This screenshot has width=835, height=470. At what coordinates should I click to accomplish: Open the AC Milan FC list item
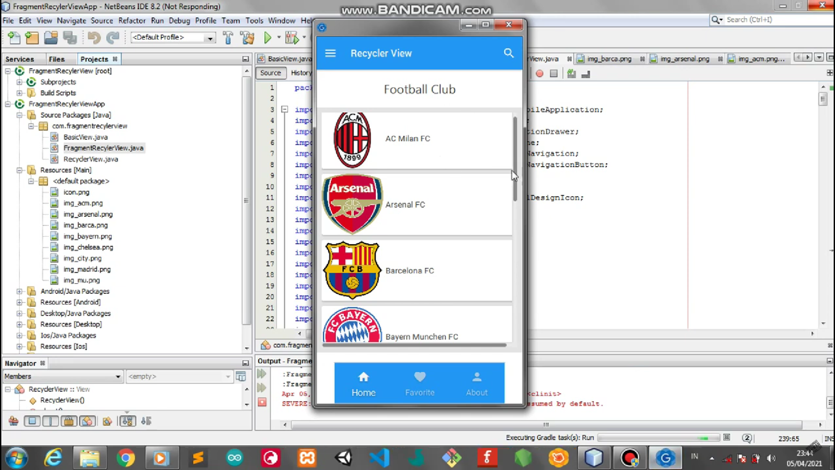pos(417,140)
